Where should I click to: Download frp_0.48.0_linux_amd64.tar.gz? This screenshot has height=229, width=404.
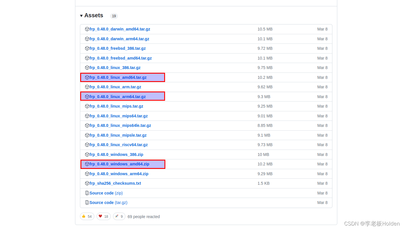118,77
